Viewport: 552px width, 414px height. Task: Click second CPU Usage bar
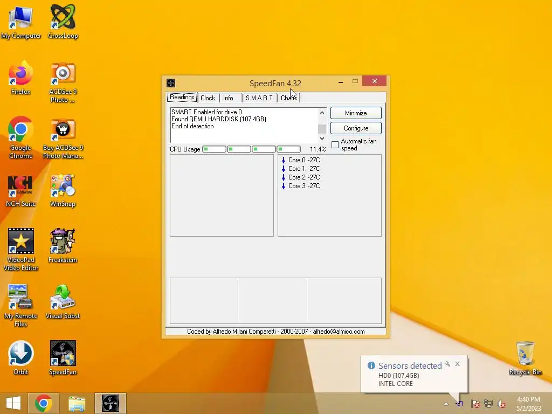pyautogui.click(x=239, y=149)
